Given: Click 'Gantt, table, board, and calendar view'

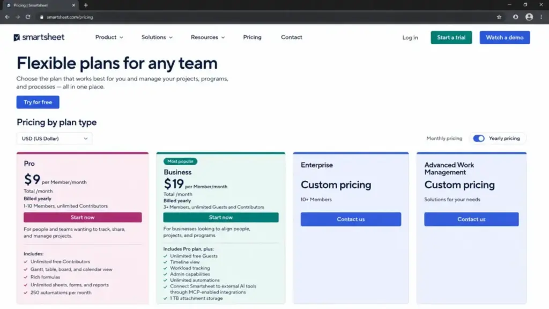Looking at the screenshot, I should (x=71, y=269).
